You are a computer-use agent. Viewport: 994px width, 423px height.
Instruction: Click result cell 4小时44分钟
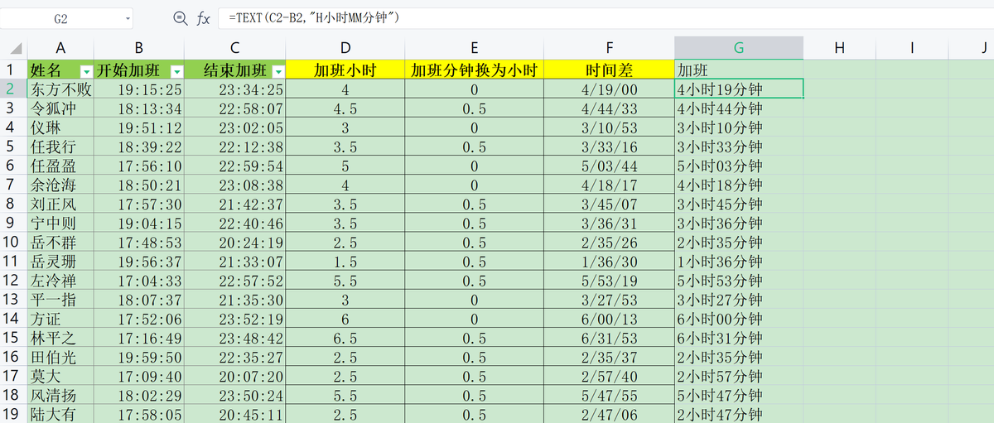point(739,108)
